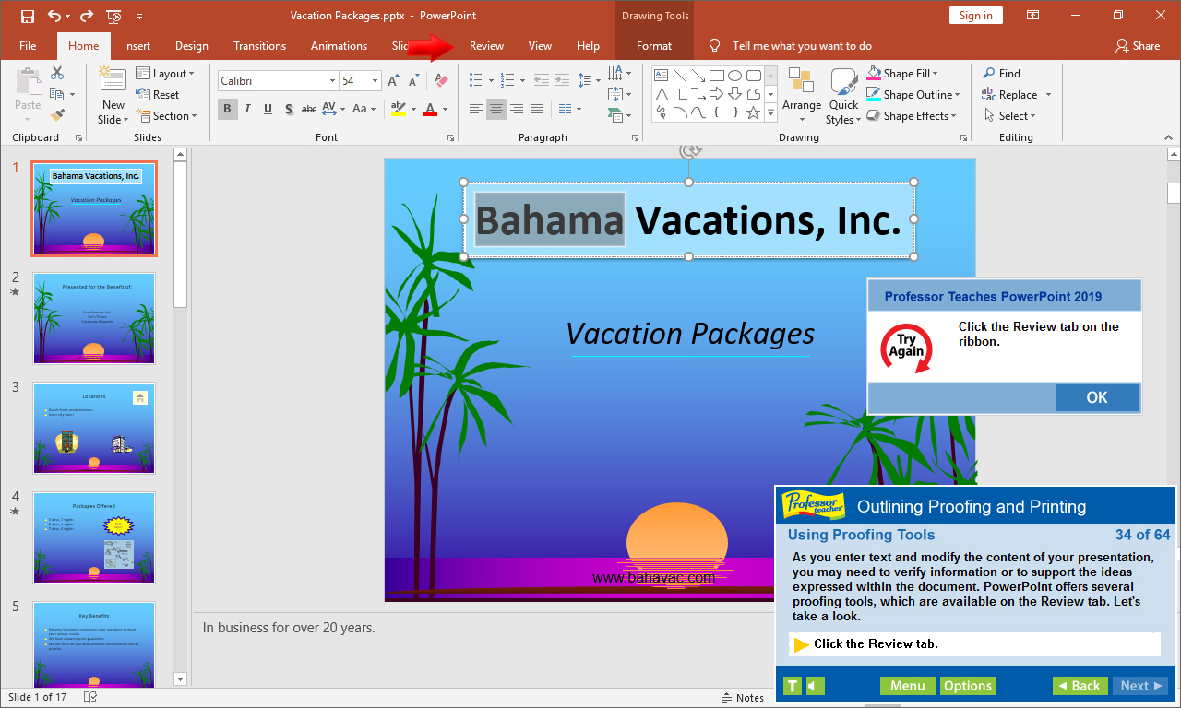Toggle Bold formatting

[x=227, y=109]
